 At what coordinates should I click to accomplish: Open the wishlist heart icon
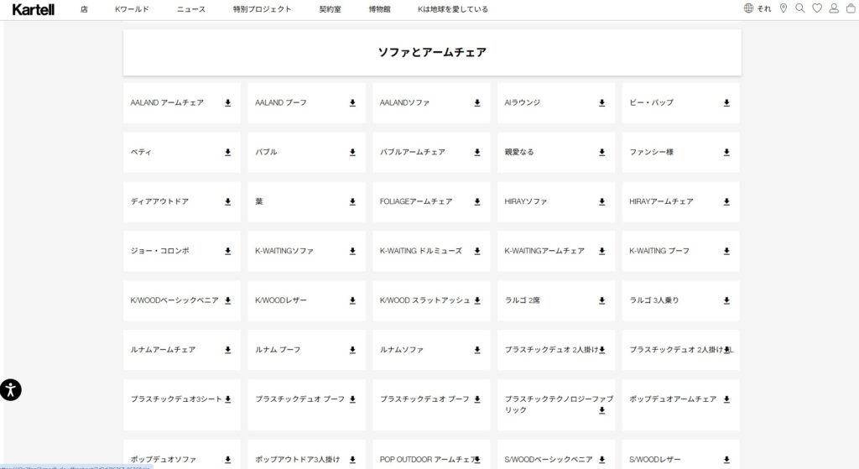point(817,8)
